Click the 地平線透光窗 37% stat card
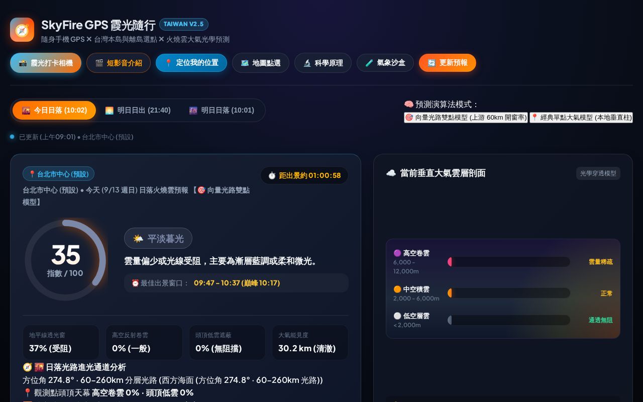Viewport: 643px width, 402px height. [x=61, y=342]
